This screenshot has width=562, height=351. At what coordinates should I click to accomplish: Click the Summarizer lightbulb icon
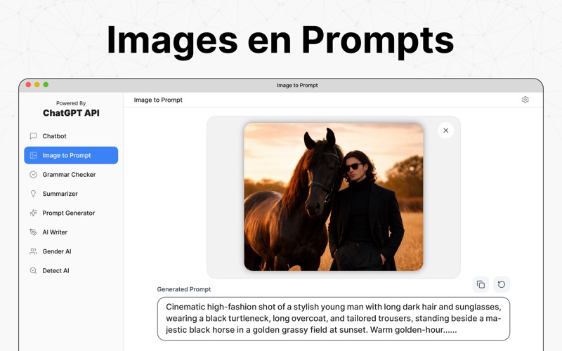pyautogui.click(x=33, y=194)
